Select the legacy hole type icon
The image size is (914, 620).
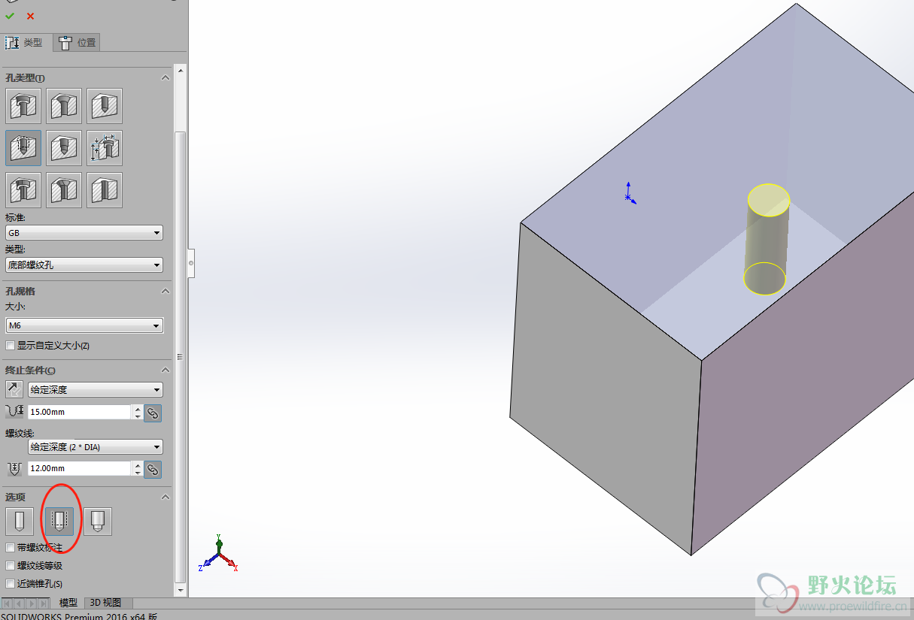click(105, 148)
